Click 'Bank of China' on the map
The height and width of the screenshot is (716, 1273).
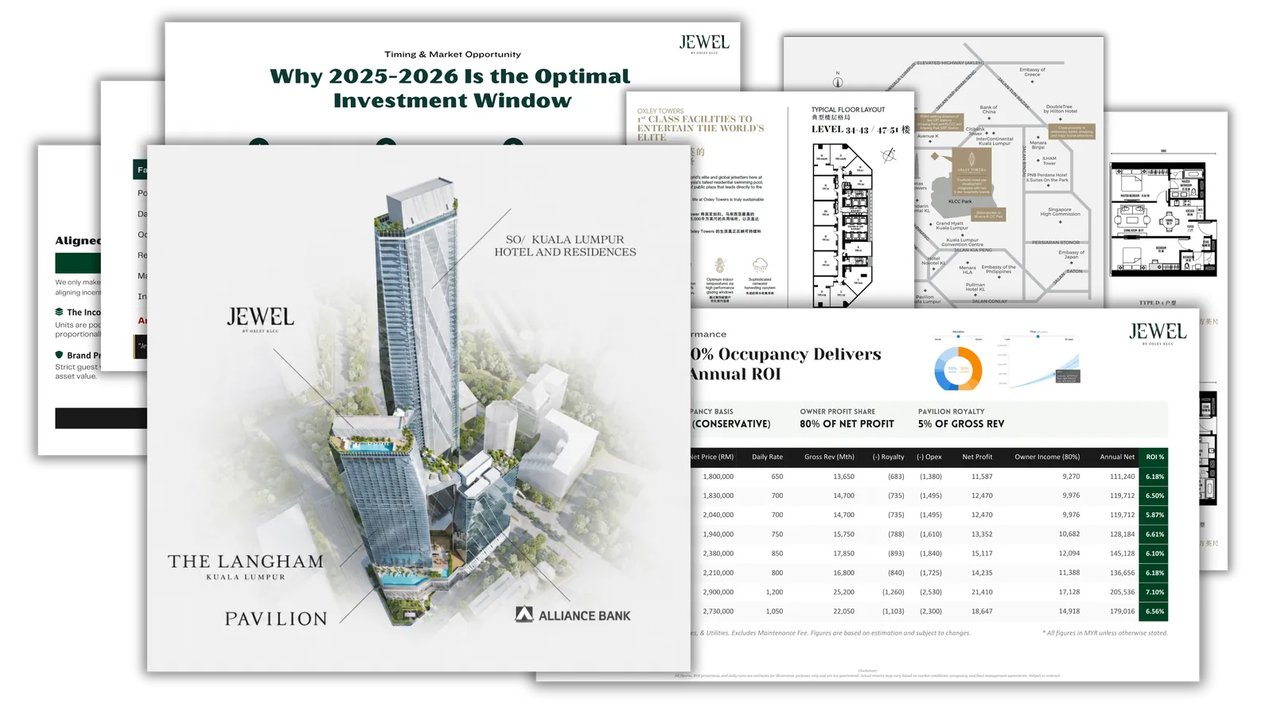(989, 109)
